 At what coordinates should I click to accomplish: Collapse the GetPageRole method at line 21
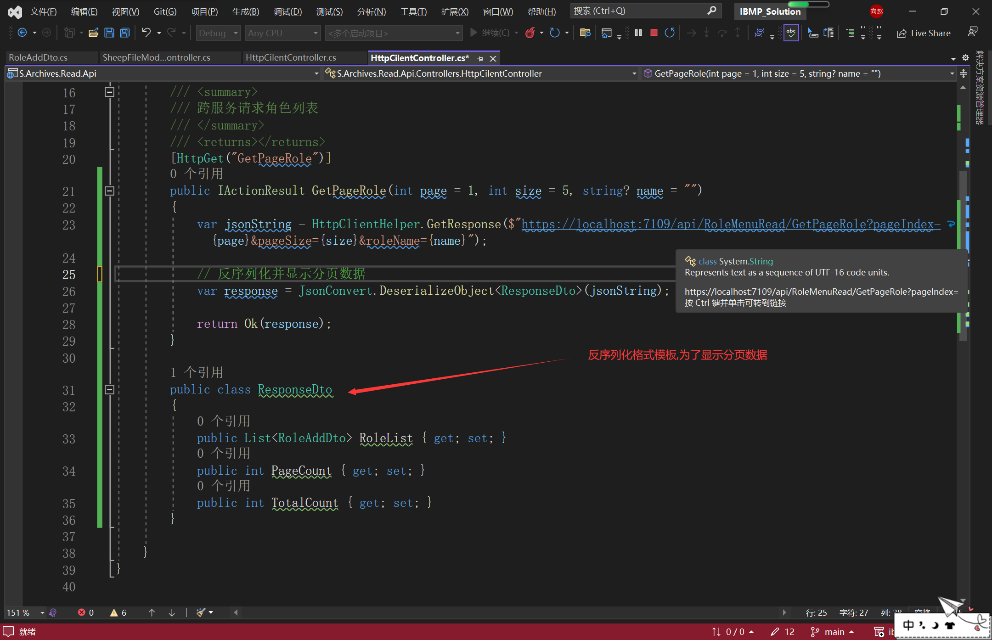pos(109,191)
